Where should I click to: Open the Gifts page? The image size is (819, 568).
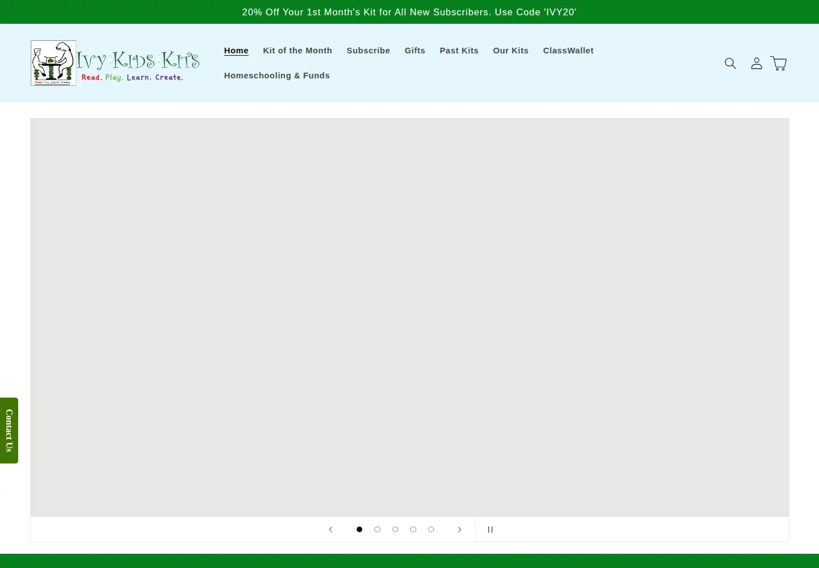pos(415,51)
